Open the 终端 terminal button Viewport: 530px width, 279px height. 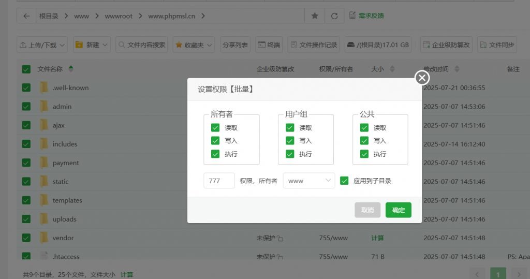point(269,45)
